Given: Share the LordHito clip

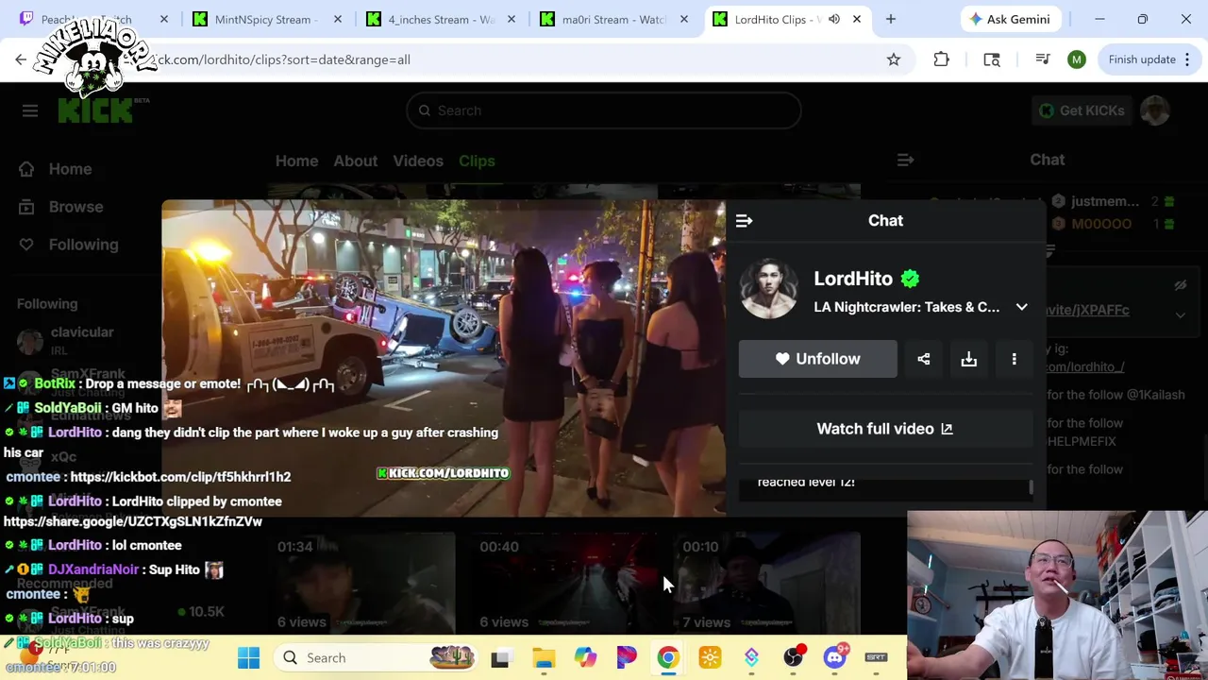Looking at the screenshot, I should [x=923, y=359].
